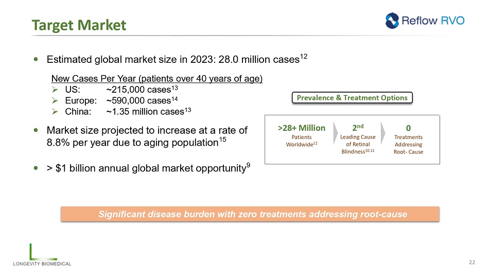Click the Longevity Biomedical logo

(x=42, y=255)
